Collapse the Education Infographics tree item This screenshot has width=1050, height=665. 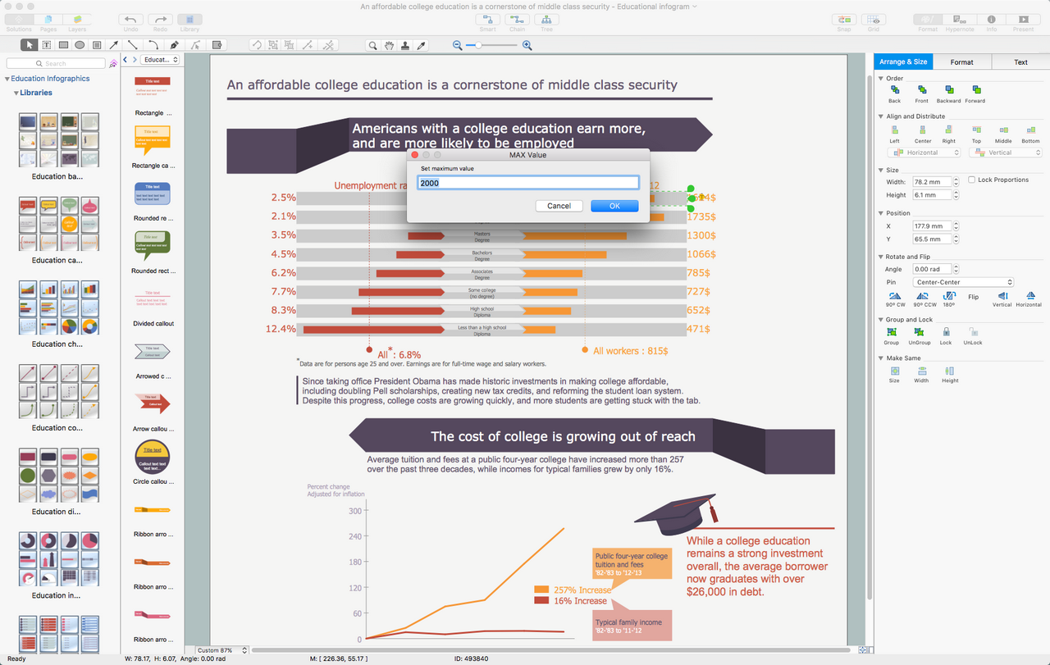7,79
